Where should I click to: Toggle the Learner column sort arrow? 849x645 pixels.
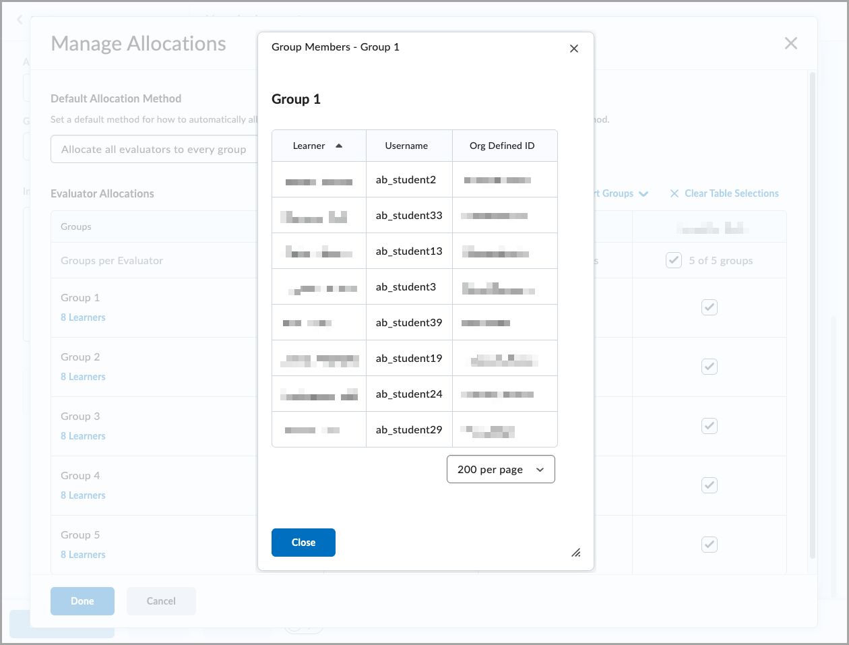pos(339,145)
